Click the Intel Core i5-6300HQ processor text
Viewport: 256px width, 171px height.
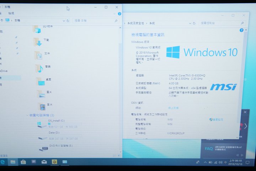[x=187, y=77]
